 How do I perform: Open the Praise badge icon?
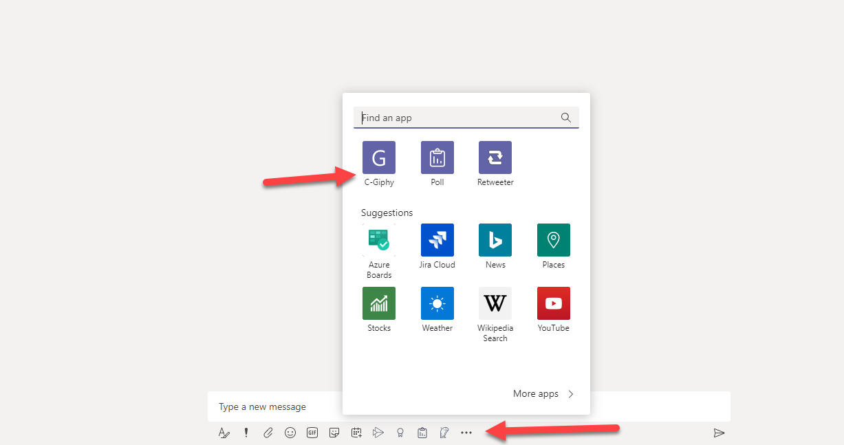400,433
